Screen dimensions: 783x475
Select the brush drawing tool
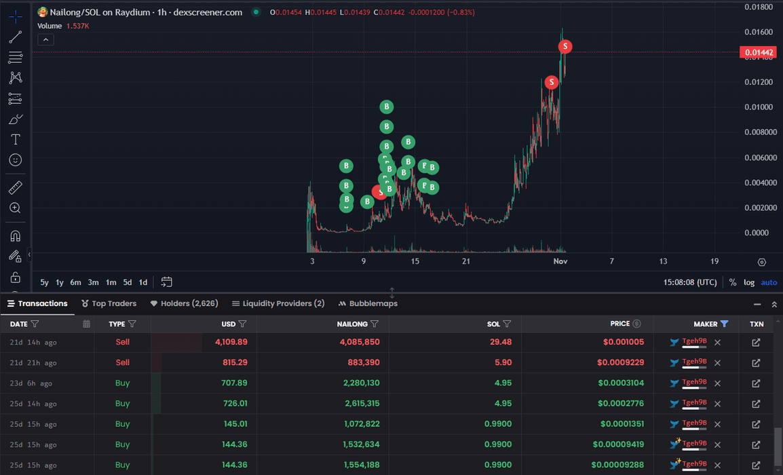[16, 119]
